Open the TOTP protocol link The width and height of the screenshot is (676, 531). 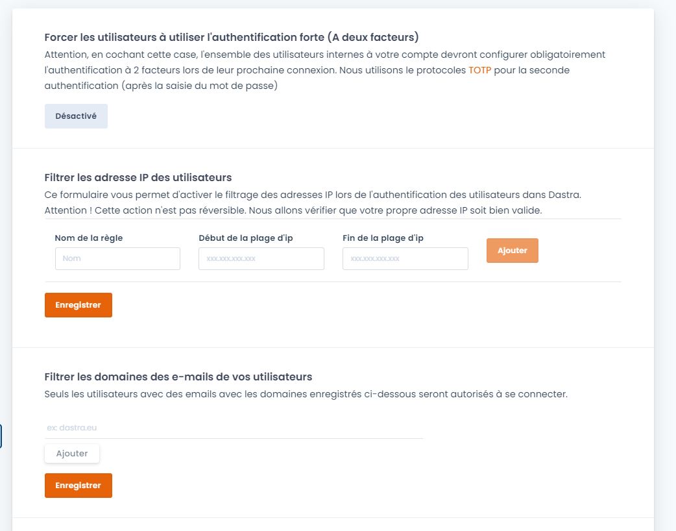(x=480, y=70)
